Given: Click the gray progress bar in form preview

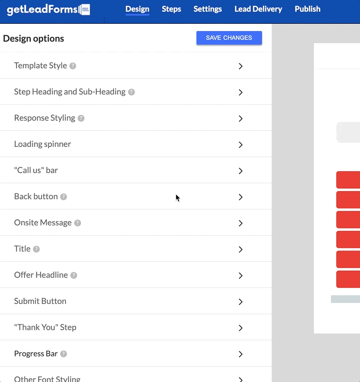Looking at the screenshot, I should click(345, 299).
